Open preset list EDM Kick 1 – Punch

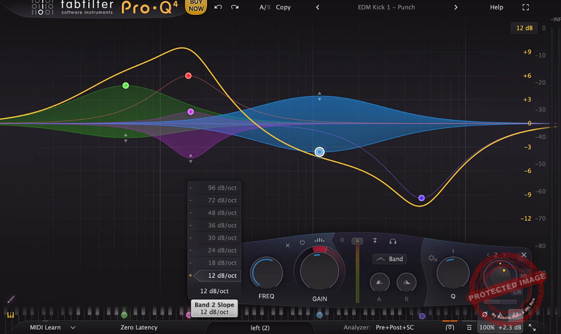386,7
